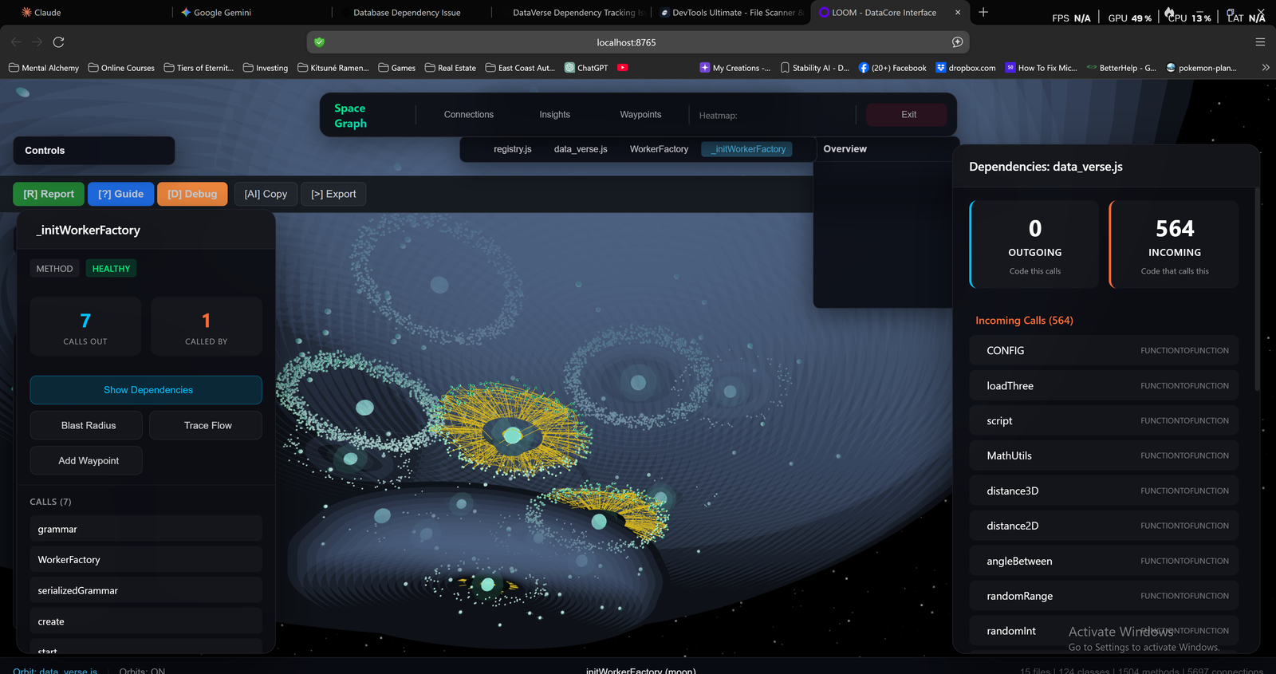Image resolution: width=1276 pixels, height=674 pixels.
Task: Click the YouTube bookmark icon
Action: pyautogui.click(x=623, y=68)
